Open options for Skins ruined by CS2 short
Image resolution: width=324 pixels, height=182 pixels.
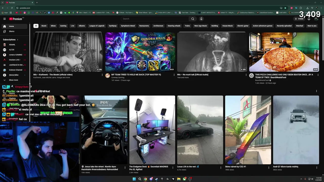pyautogui.click(x=269, y=167)
